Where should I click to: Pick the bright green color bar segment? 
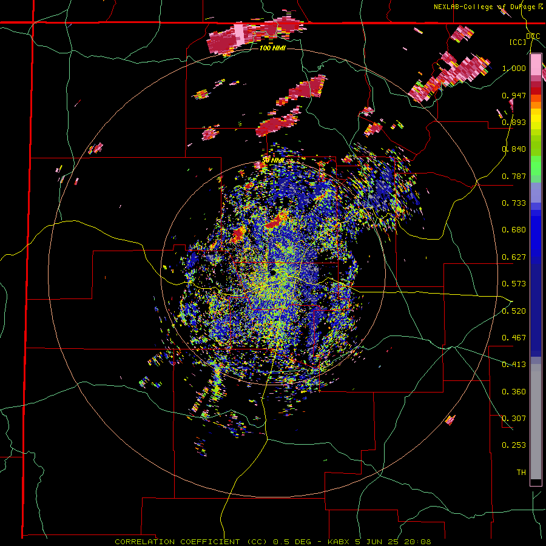(536, 166)
